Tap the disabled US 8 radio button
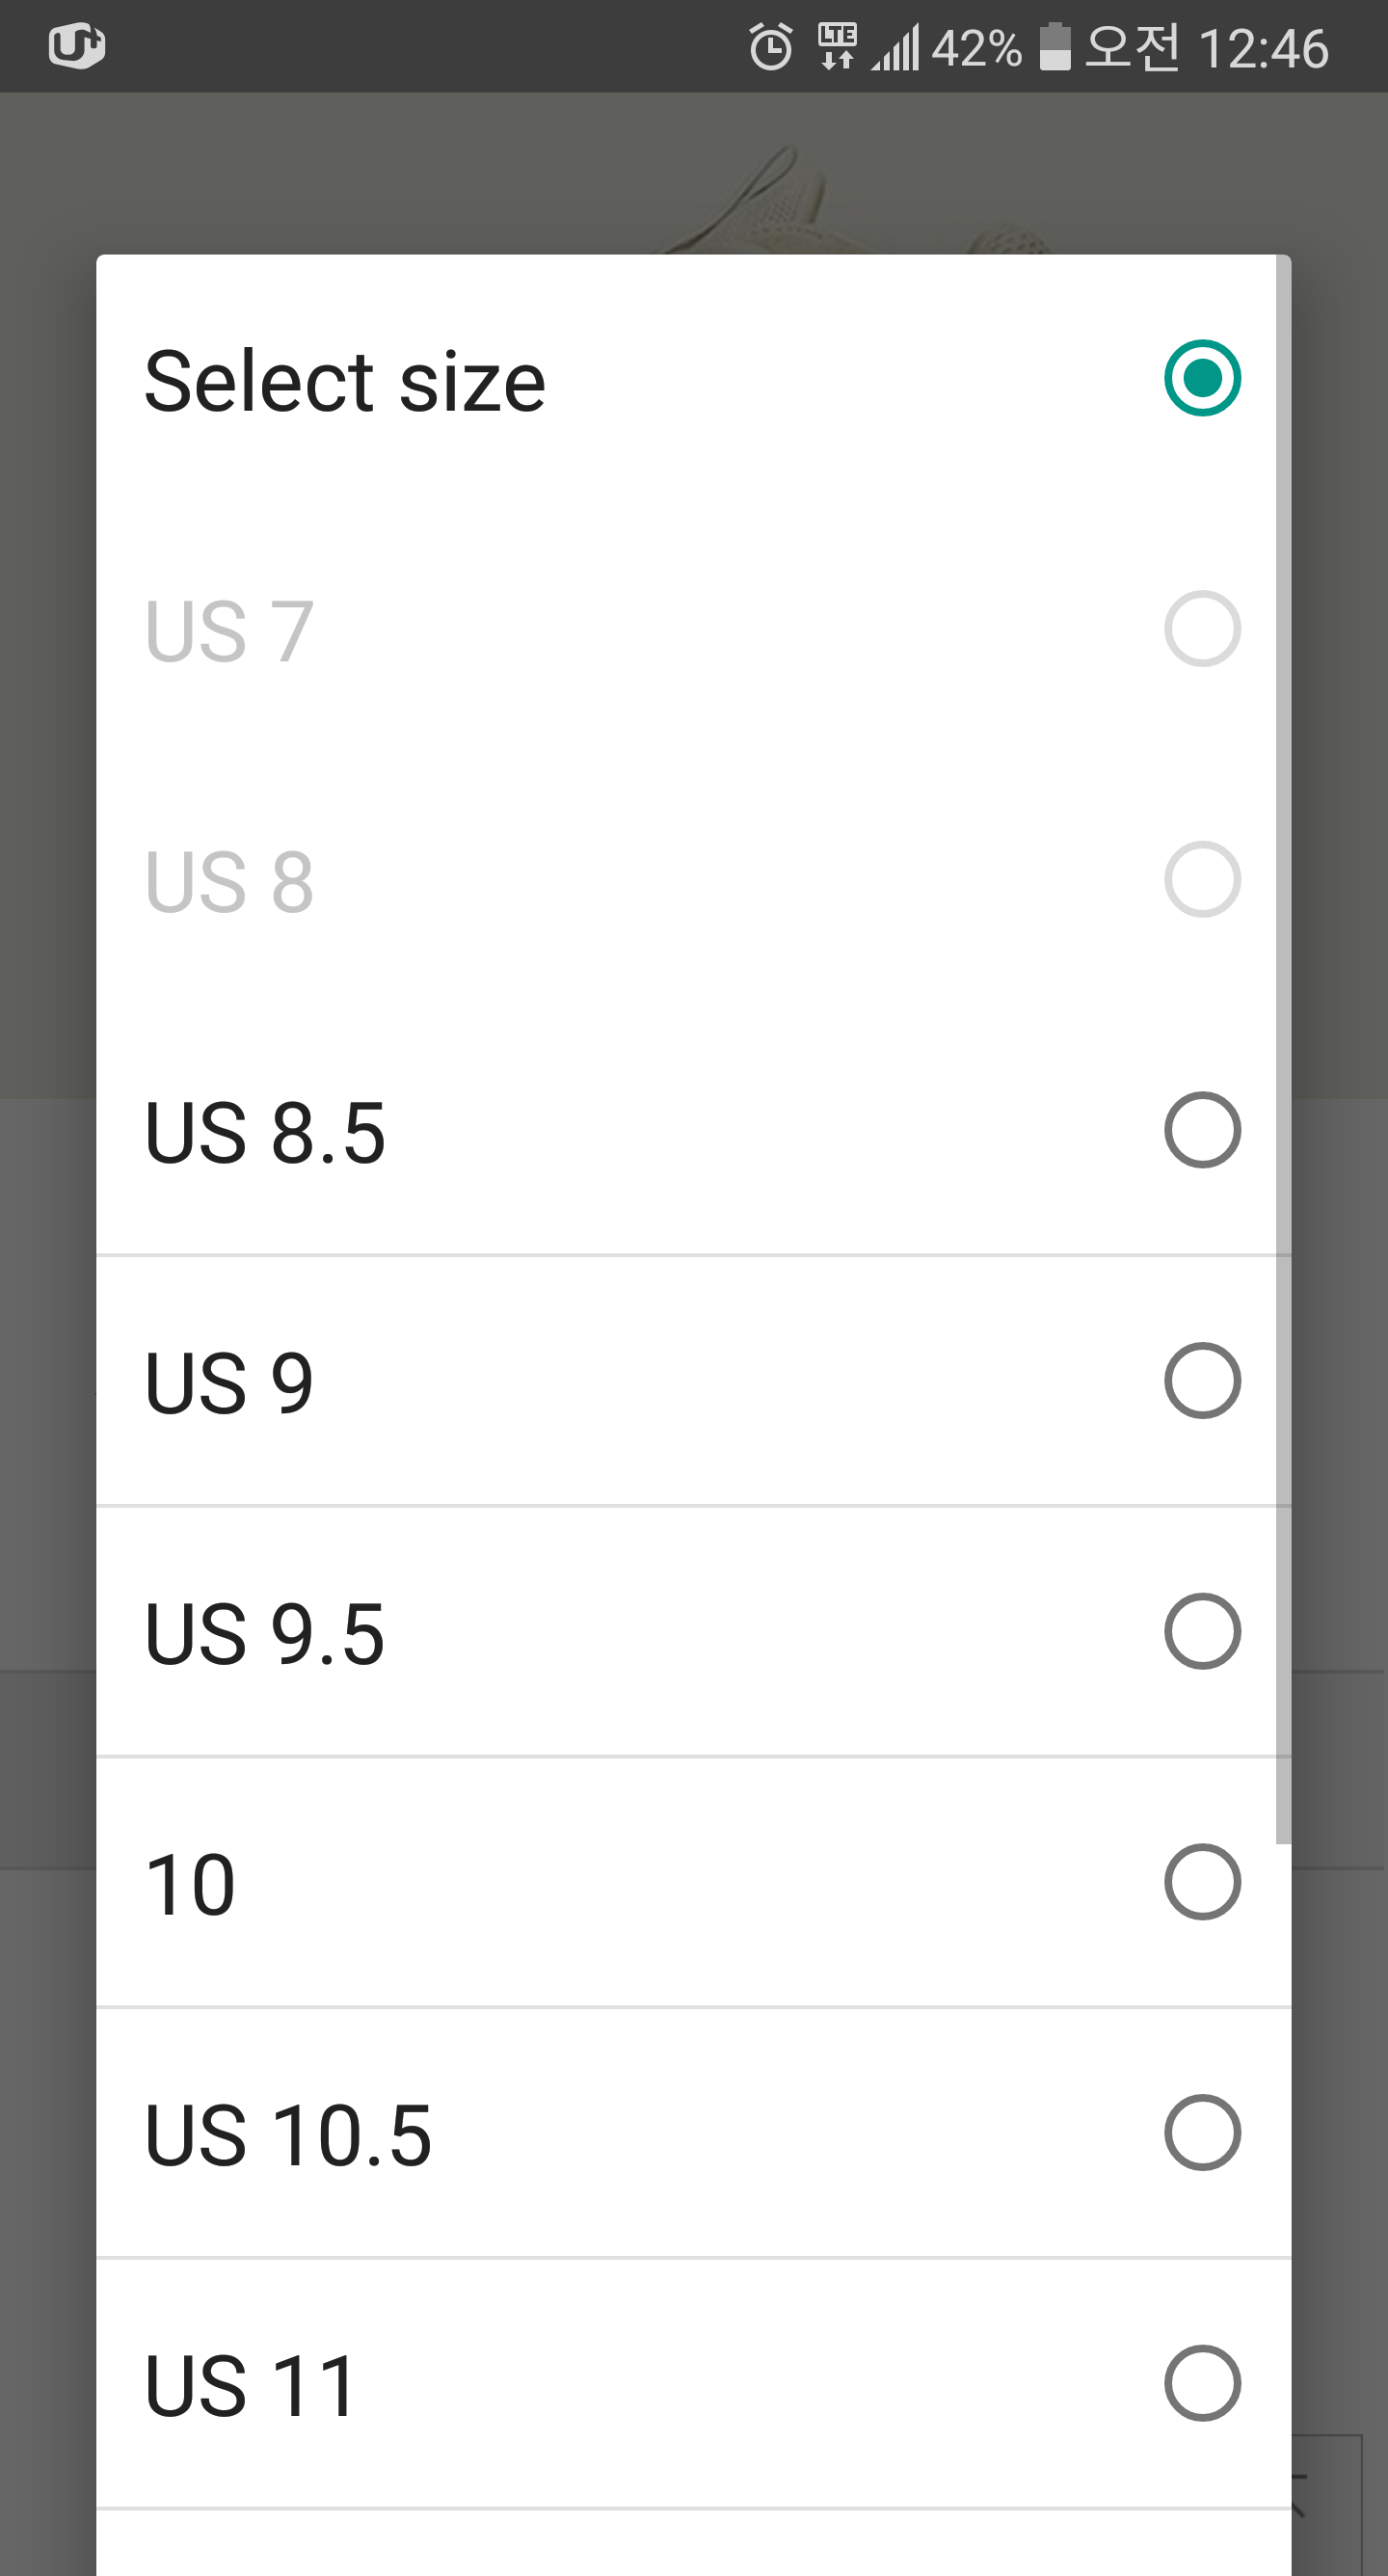Screen dimensions: 1388x2576 coord(1202,880)
